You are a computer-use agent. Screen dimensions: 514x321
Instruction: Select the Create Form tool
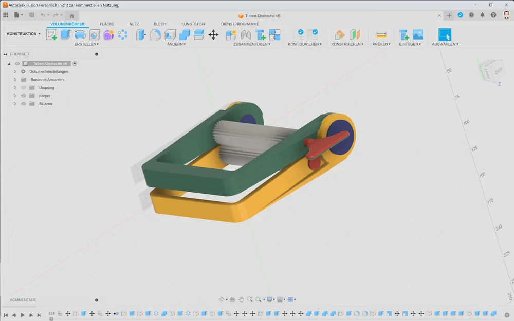108,34
